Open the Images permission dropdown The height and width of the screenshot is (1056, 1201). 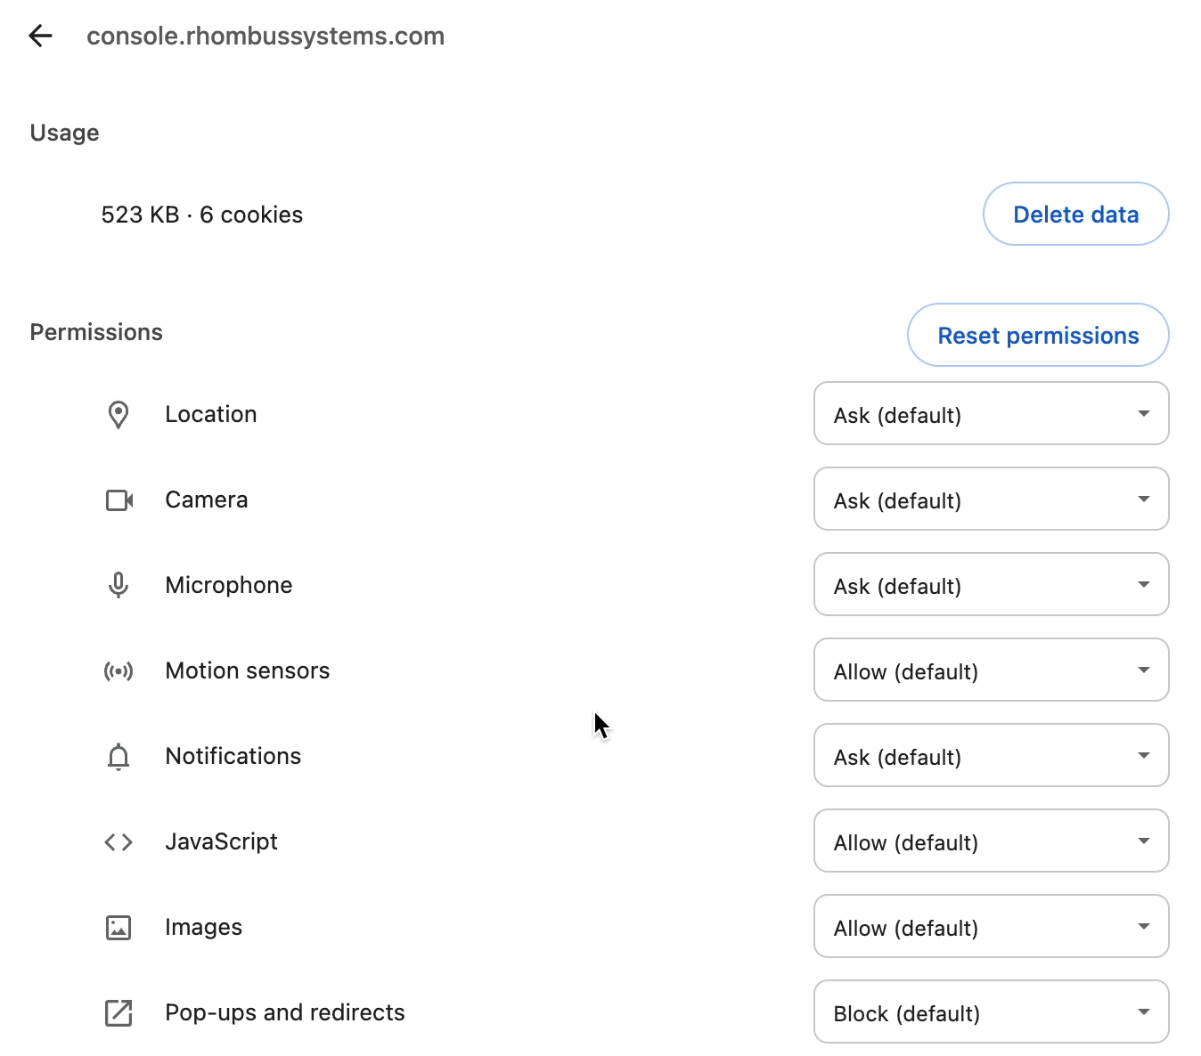(x=992, y=926)
